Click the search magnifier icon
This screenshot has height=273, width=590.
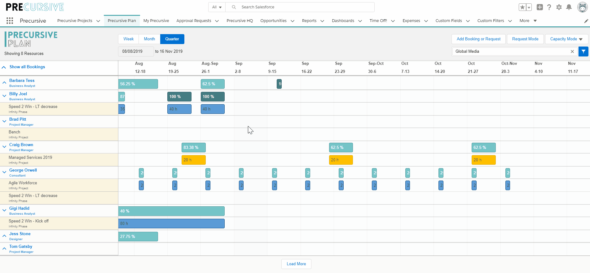pyautogui.click(x=234, y=7)
